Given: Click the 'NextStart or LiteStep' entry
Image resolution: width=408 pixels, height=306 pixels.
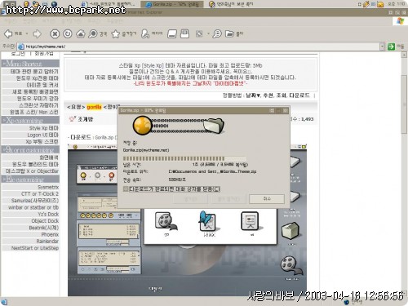Looking at the screenshot, I should pyautogui.click(x=35, y=248).
